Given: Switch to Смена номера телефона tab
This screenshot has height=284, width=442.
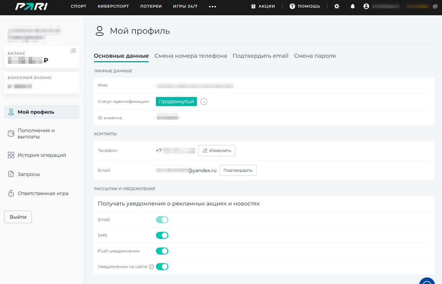Looking at the screenshot, I should click(191, 56).
